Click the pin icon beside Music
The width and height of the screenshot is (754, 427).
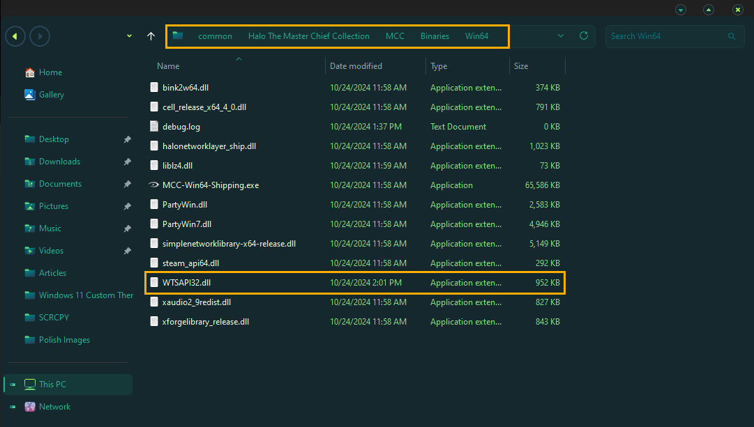coord(128,228)
